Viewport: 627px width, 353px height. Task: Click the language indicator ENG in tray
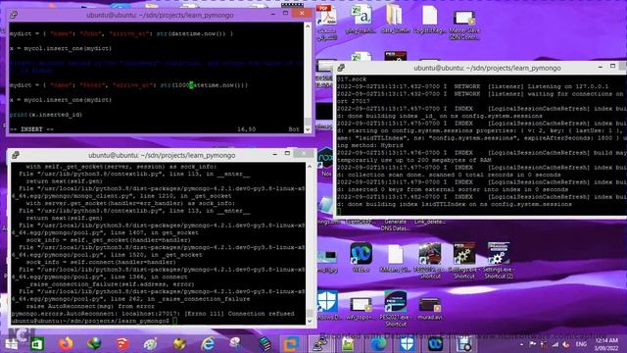581,344
